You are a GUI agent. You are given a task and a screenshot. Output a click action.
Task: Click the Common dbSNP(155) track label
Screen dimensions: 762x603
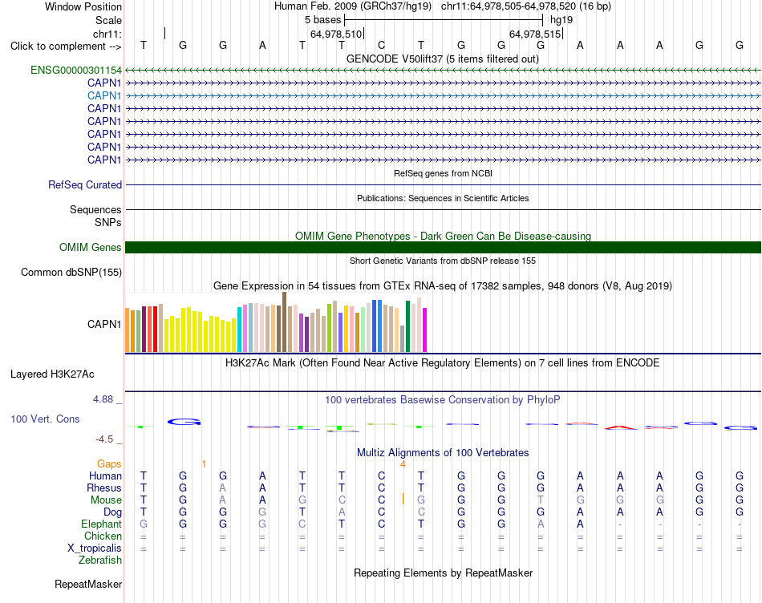coord(71,272)
